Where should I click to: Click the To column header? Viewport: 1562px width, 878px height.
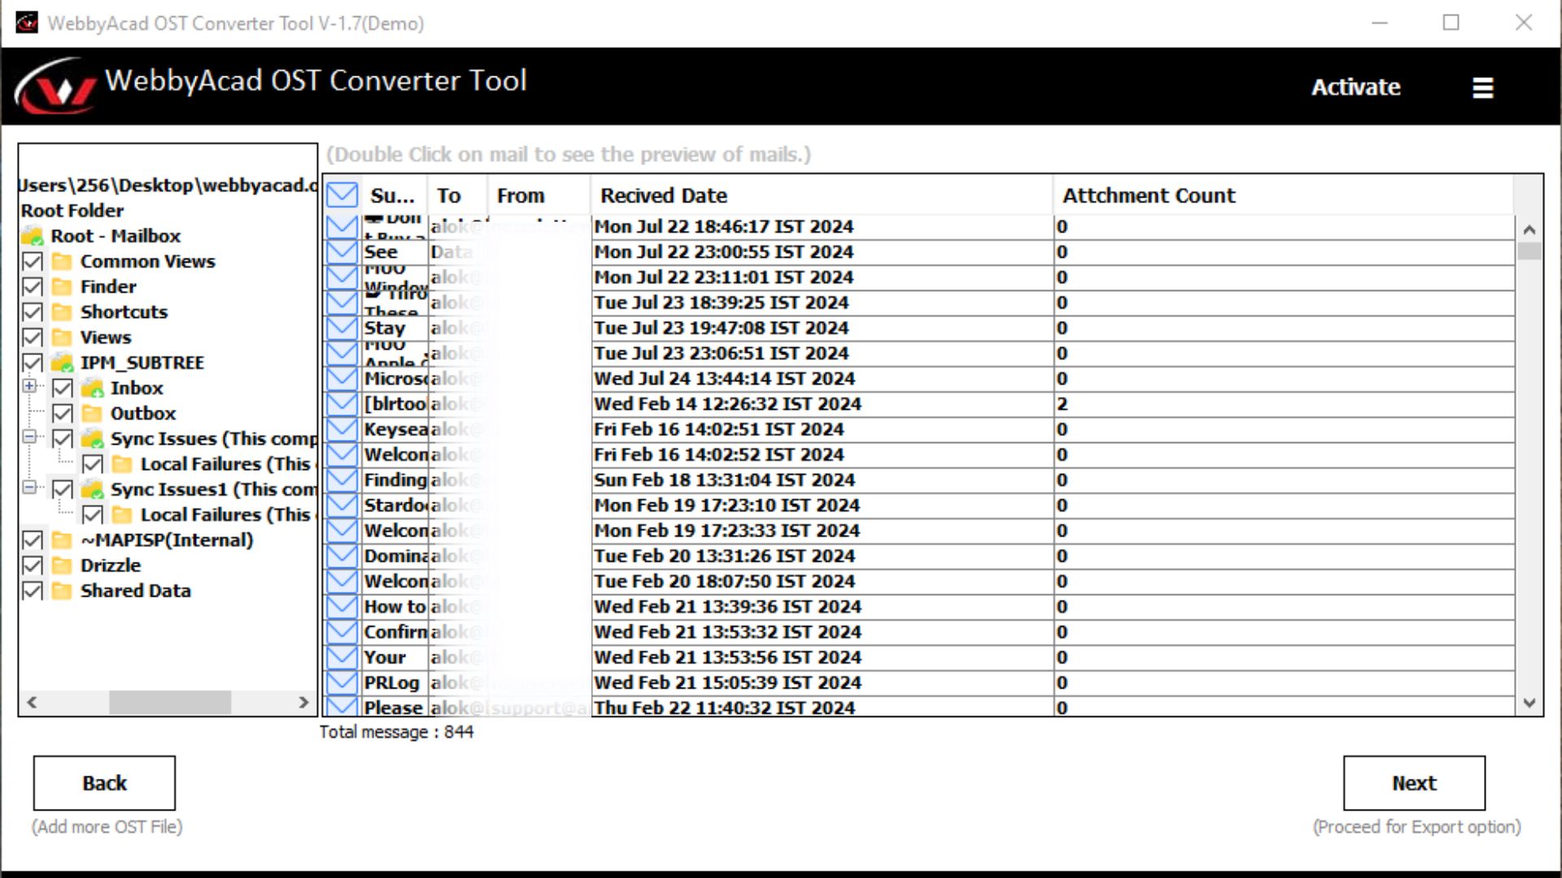pos(457,195)
